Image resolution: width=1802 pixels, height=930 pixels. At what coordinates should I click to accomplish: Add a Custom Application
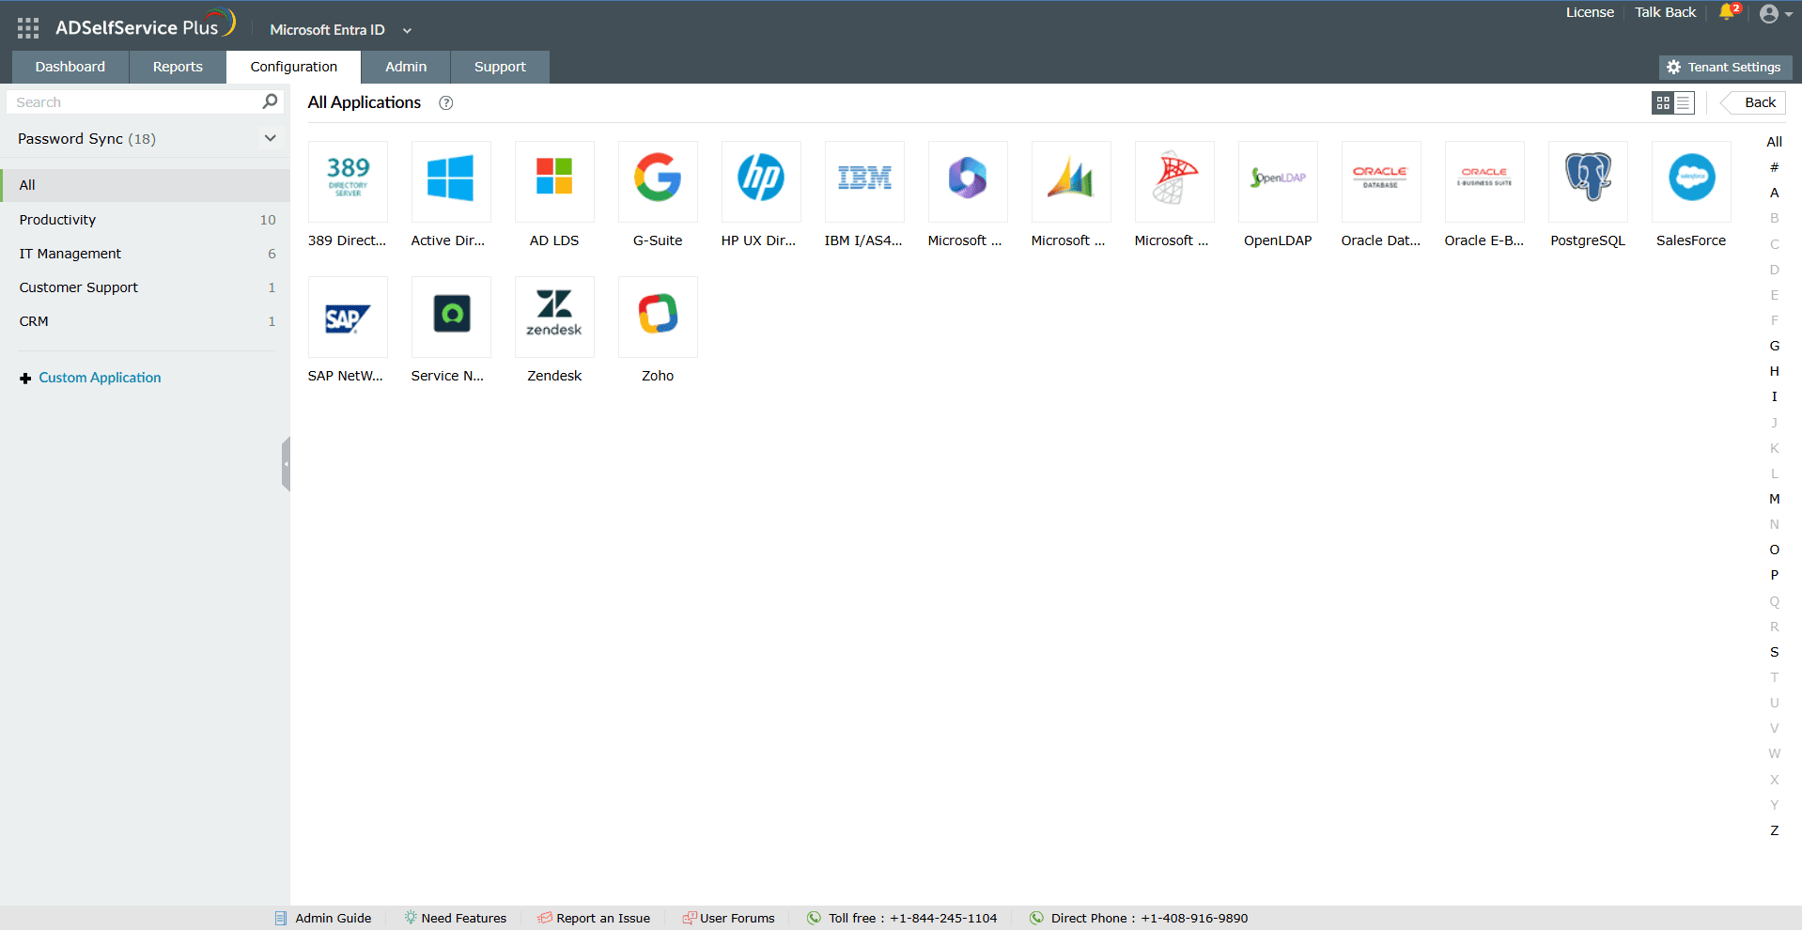pos(90,378)
